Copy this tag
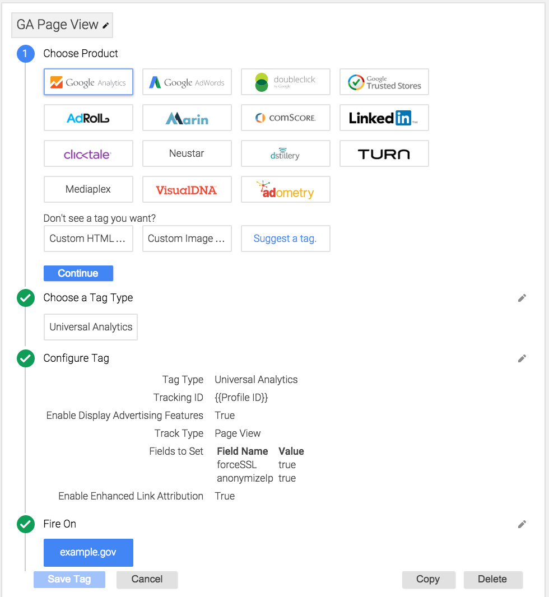The width and height of the screenshot is (549, 597). click(x=429, y=580)
